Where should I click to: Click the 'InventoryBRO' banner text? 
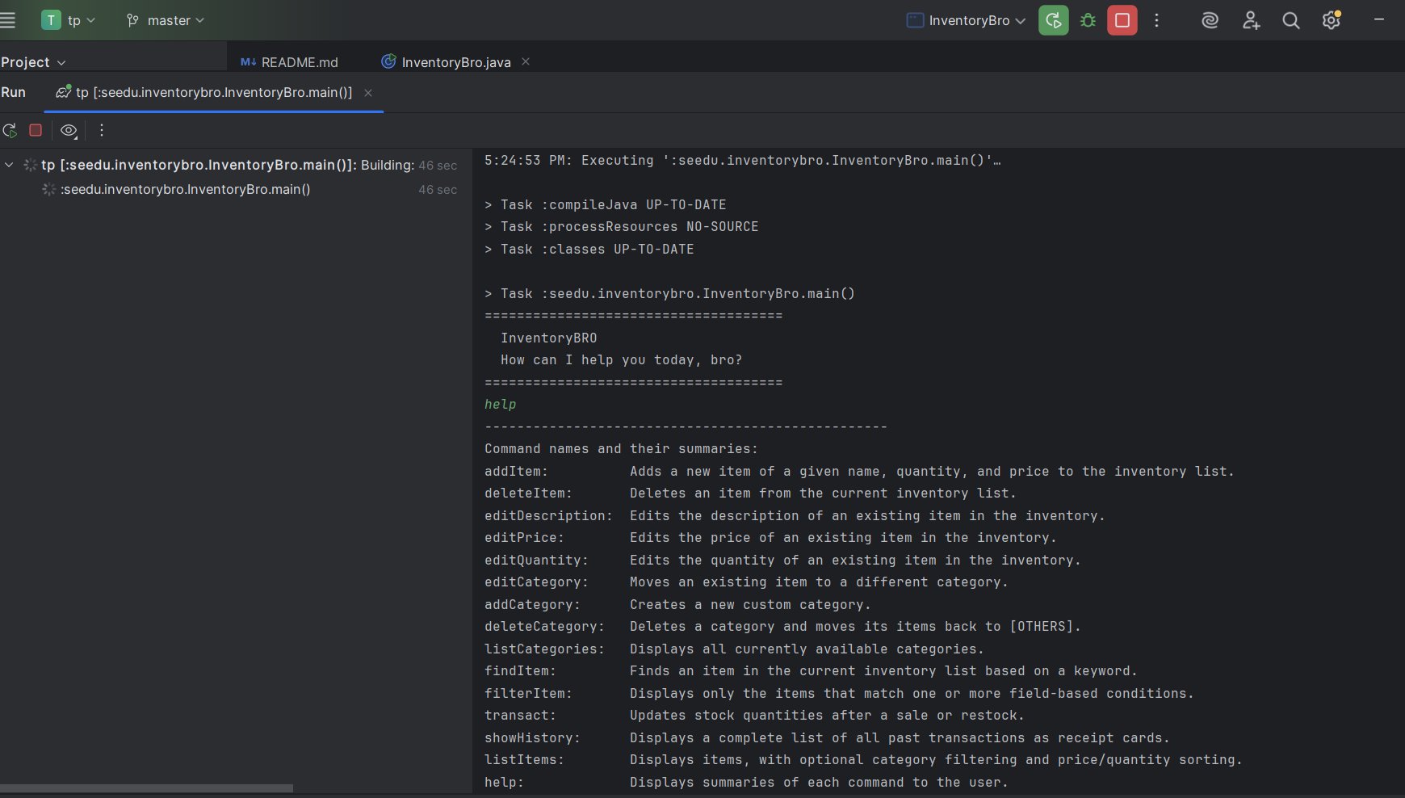pyautogui.click(x=548, y=338)
